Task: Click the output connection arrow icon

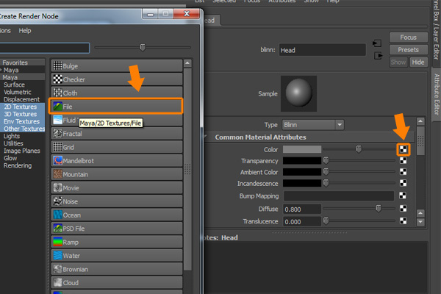Action: click(x=378, y=56)
